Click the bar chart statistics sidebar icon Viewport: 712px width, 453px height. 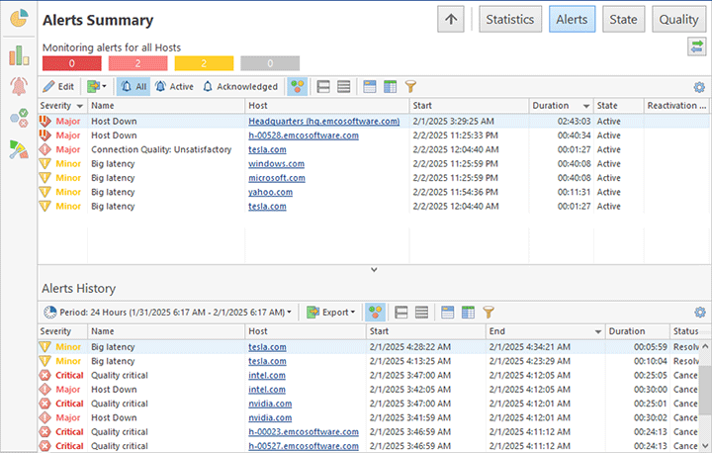18,56
